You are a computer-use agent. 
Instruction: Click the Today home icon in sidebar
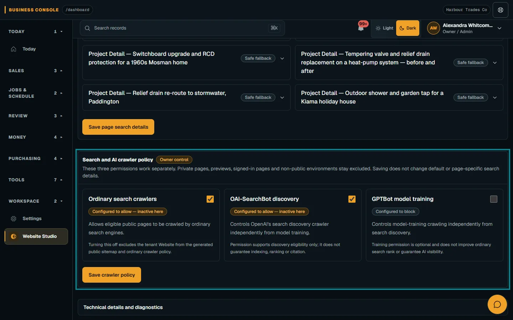14,49
